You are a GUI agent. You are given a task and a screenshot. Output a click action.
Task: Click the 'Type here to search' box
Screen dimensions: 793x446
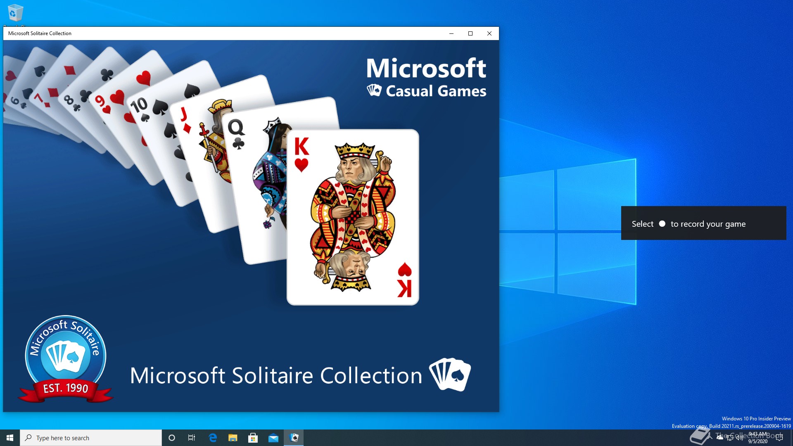[x=91, y=438]
